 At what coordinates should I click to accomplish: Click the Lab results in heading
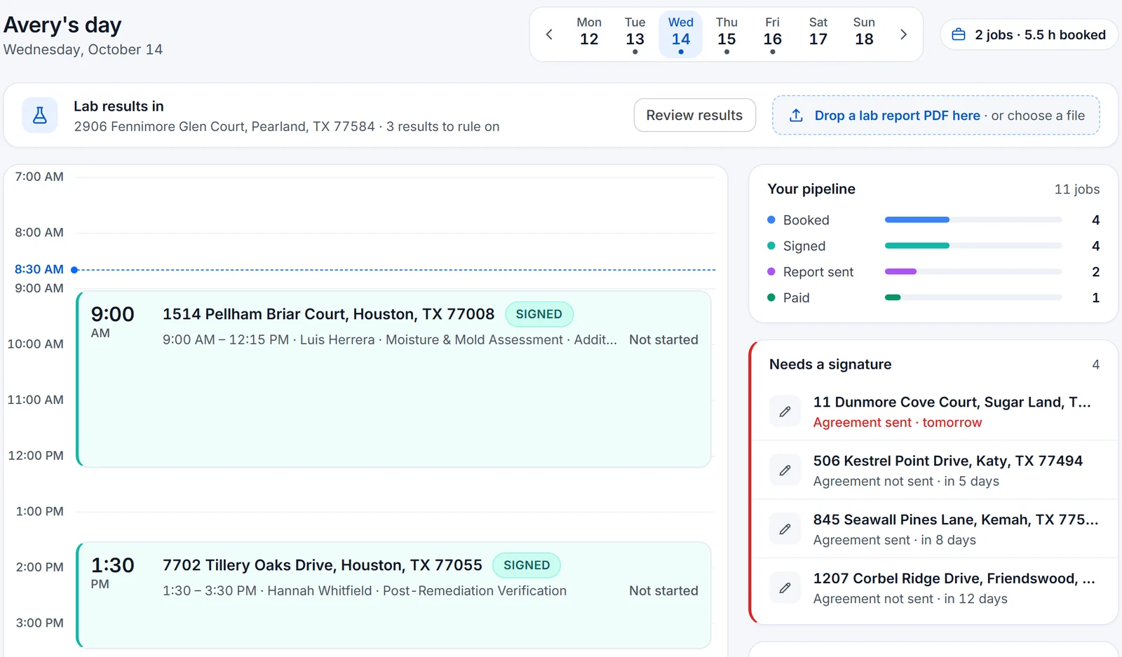[119, 107]
